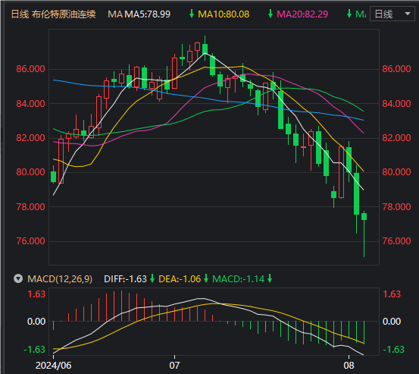The width and height of the screenshot is (419, 374).
Task: Click the DEA:-1.06 value
Action: pyautogui.click(x=180, y=279)
